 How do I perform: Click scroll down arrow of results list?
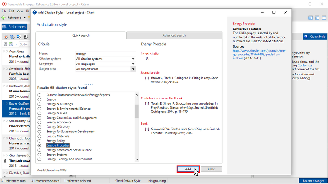tap(136, 160)
